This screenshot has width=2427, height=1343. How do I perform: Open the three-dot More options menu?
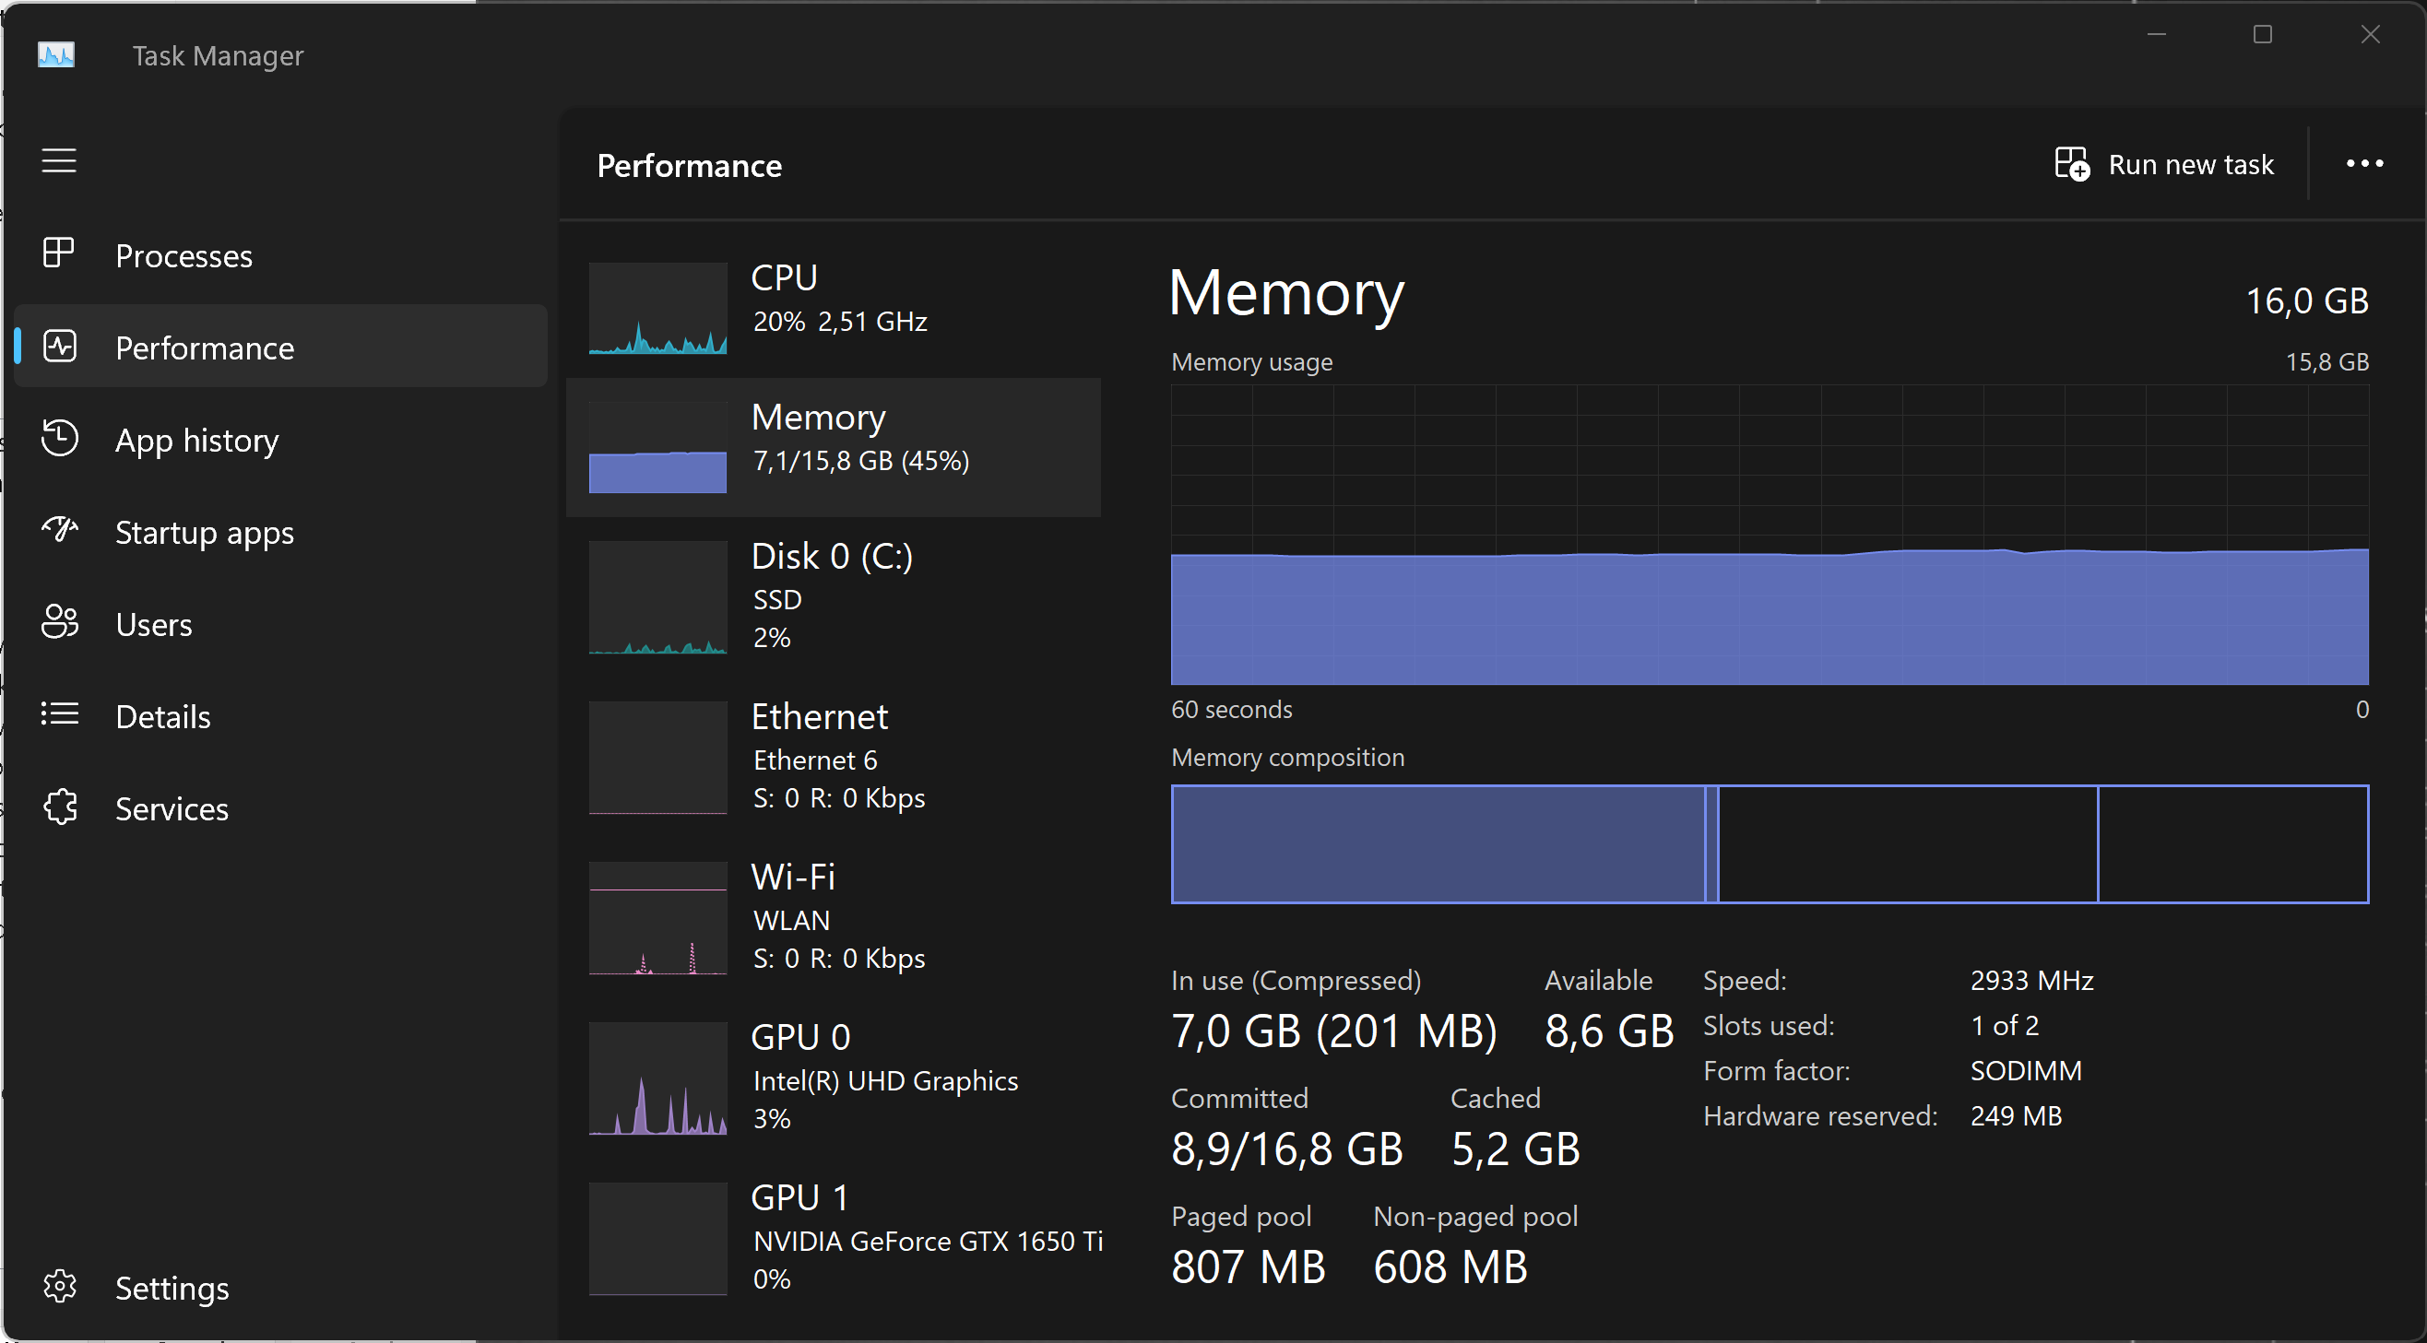tap(2365, 163)
